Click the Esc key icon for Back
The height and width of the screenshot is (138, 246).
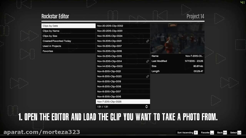tap(225, 133)
